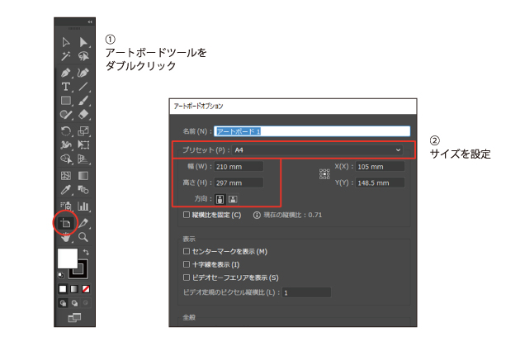Image resolution: width=520 pixels, height=351 pixels.
Task: Select the Curvature tool
Action: tap(83, 73)
